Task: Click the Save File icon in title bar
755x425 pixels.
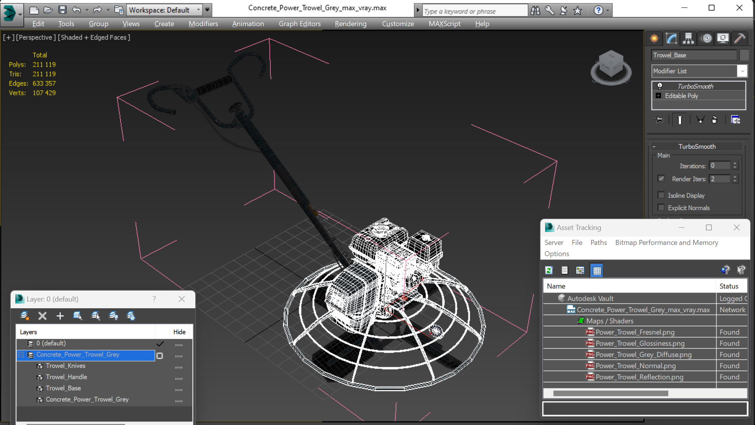Action: [x=62, y=10]
